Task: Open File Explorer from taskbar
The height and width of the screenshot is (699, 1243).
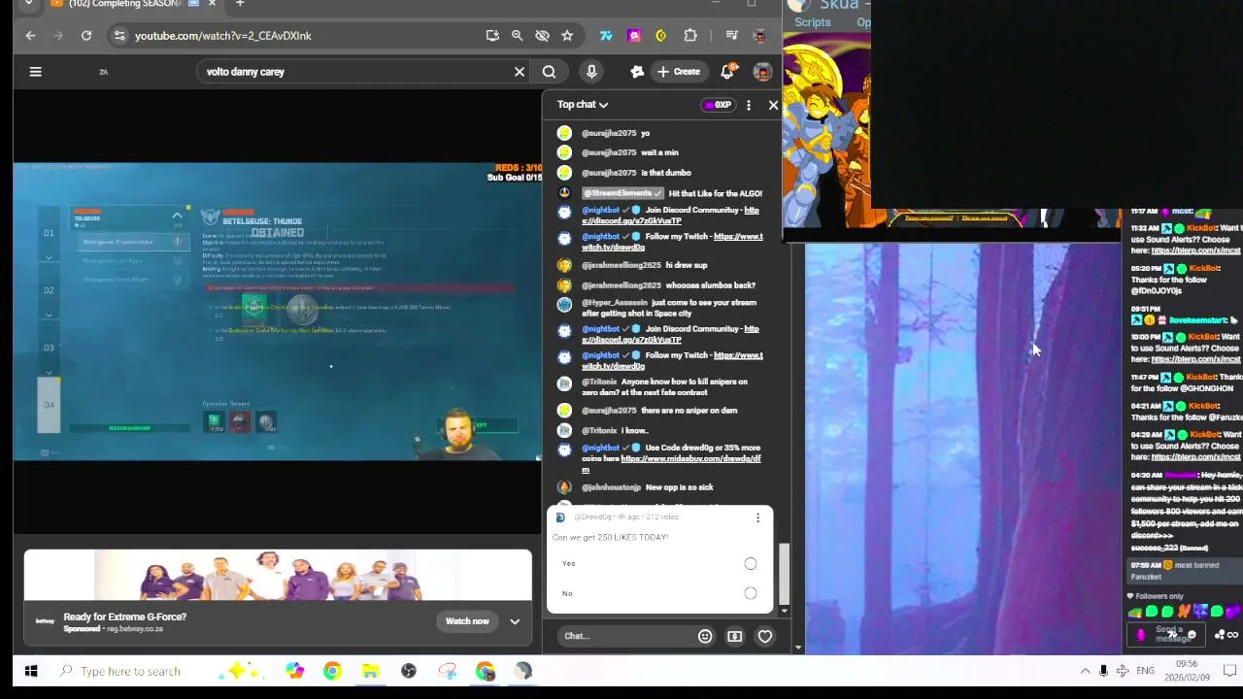Action: click(x=370, y=671)
